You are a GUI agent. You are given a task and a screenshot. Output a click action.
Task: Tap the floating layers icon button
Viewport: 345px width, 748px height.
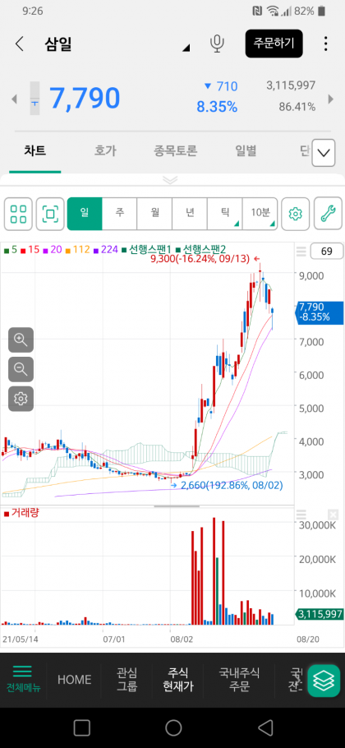click(x=324, y=681)
